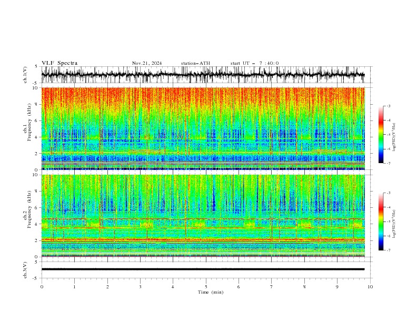
Task: Click the time axis tick label '7'
Action: click(x=272, y=287)
